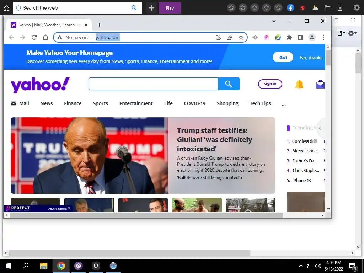
Task: Click install app icon in address bar
Action: [x=218, y=37]
